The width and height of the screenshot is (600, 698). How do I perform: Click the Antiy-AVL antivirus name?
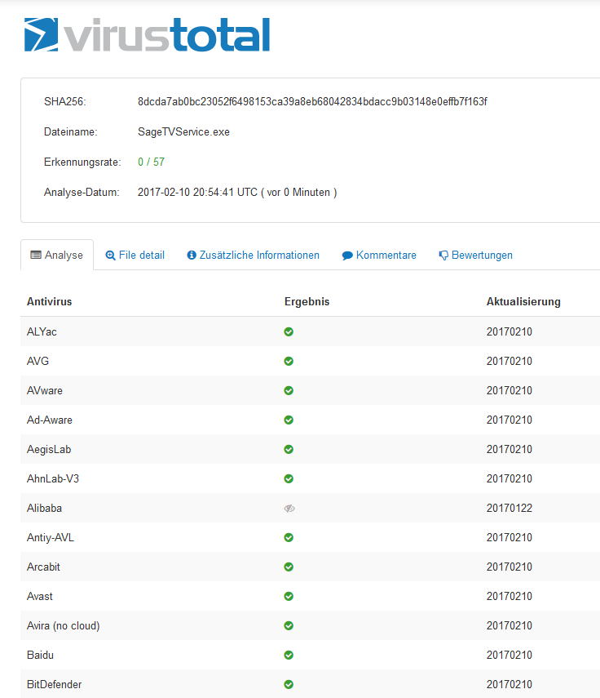[51, 537]
